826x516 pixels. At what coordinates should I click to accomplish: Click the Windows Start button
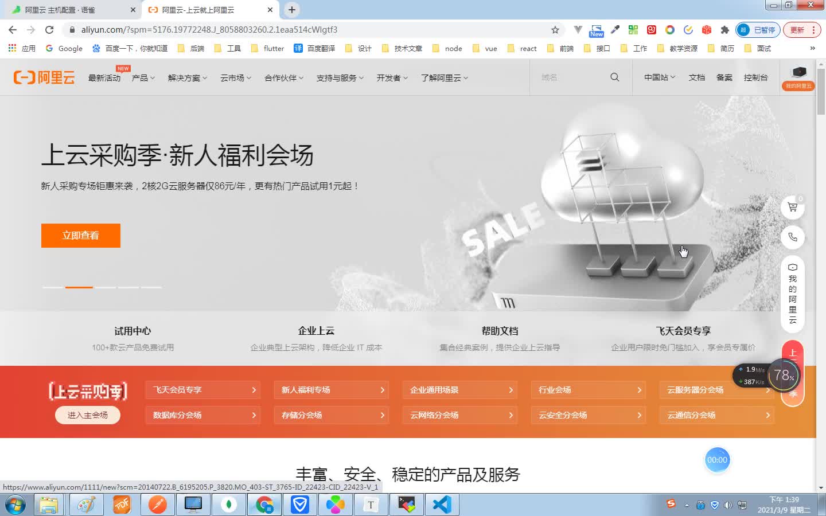[15, 505]
